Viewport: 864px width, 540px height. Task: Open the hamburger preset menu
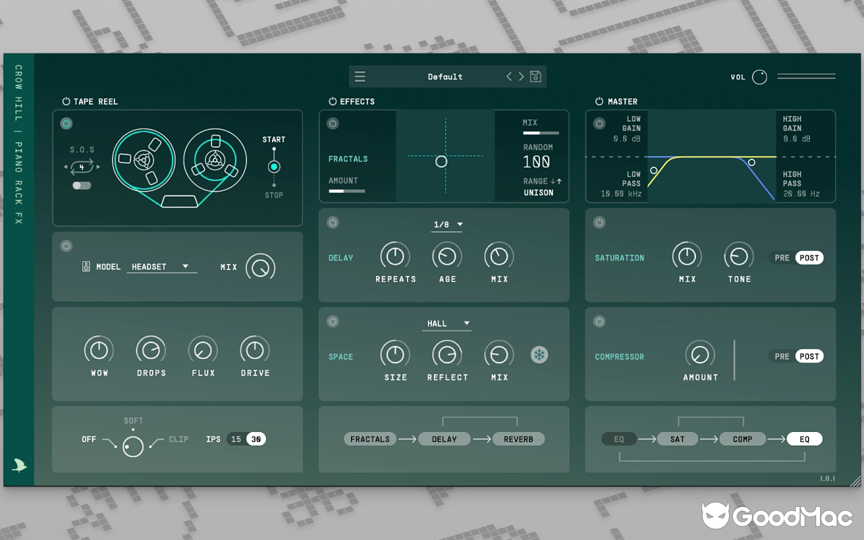point(360,77)
